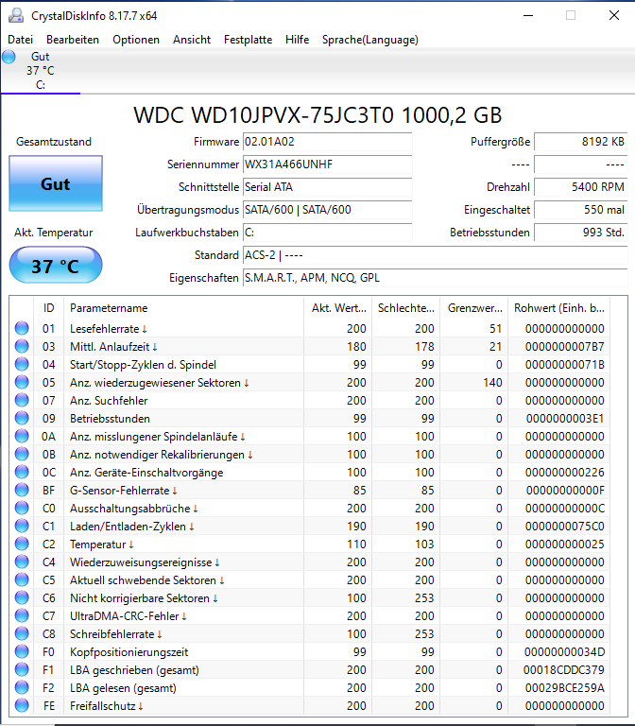Click status orb for Anz. Suchfehler row
Image resolution: width=635 pixels, height=726 pixels.
click(22, 400)
